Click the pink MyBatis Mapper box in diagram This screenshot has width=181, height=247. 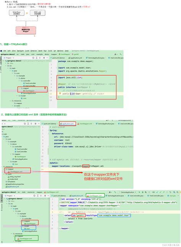click(x=26, y=31)
